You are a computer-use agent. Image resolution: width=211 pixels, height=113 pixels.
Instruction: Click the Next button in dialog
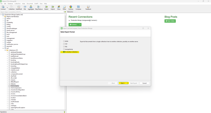tap(123, 83)
